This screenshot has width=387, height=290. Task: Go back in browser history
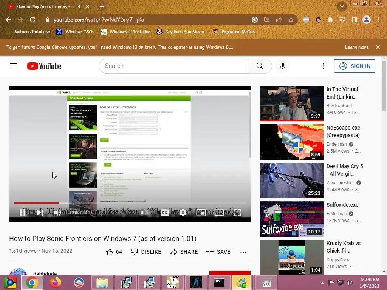point(8,20)
